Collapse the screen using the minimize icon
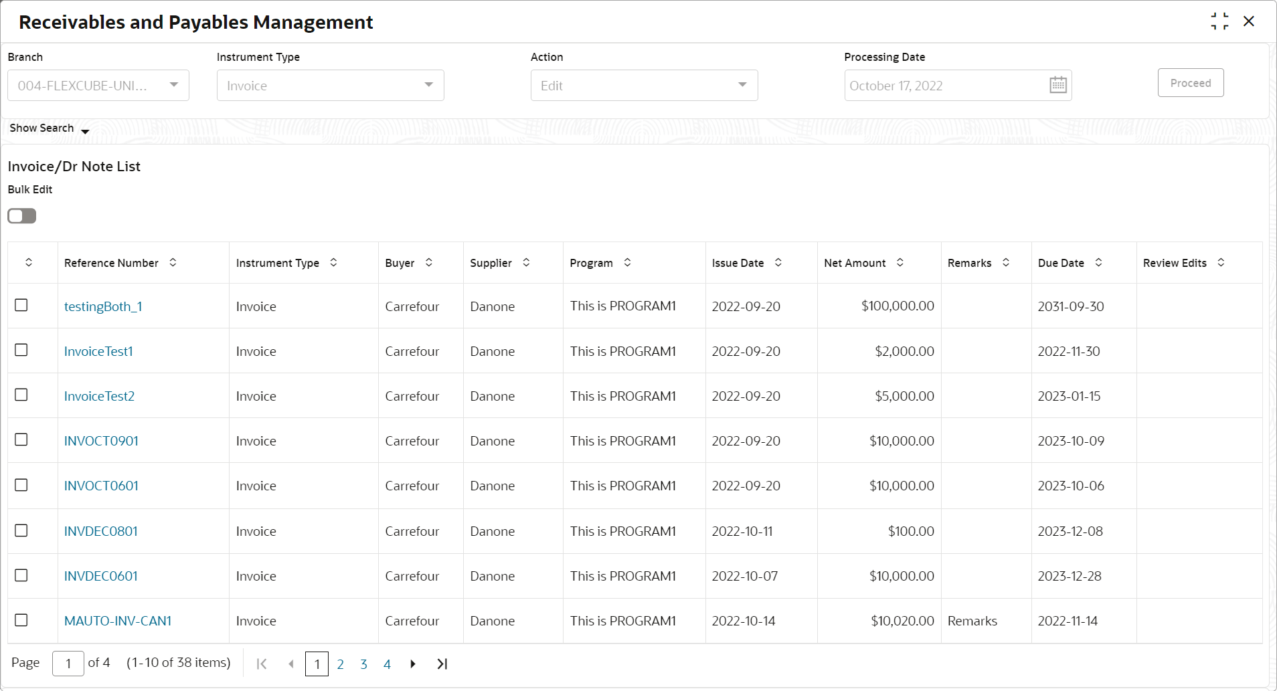The height and width of the screenshot is (691, 1277). [x=1219, y=21]
